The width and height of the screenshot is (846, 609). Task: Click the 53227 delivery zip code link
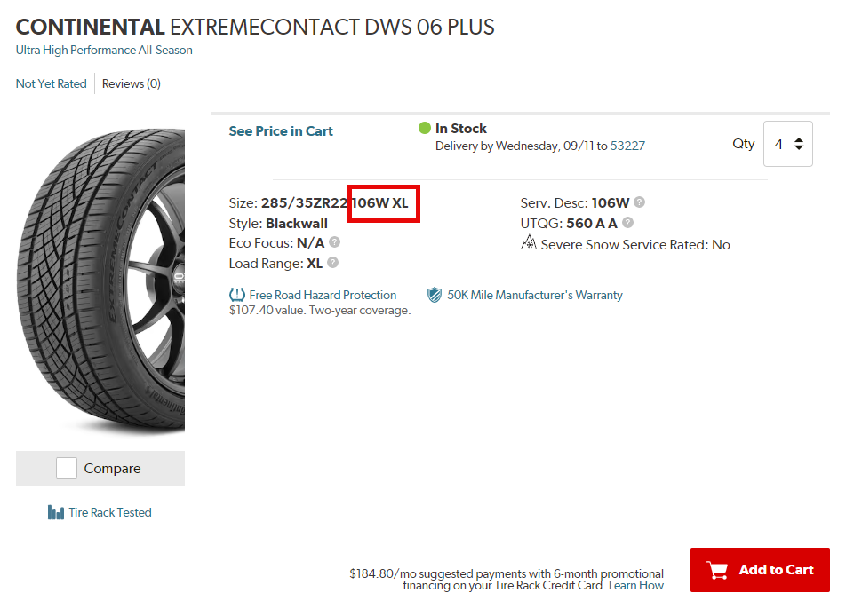[628, 146]
